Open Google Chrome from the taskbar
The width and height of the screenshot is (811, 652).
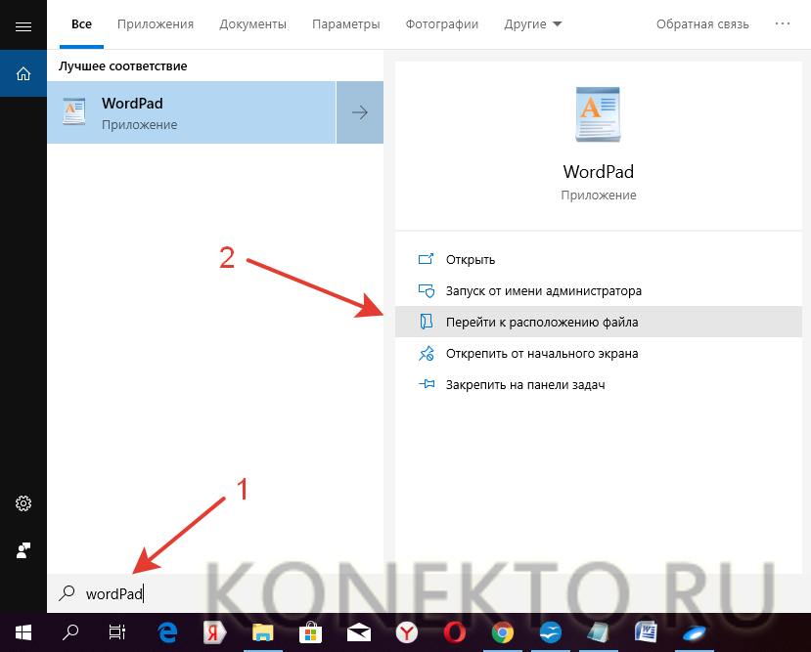(x=502, y=632)
